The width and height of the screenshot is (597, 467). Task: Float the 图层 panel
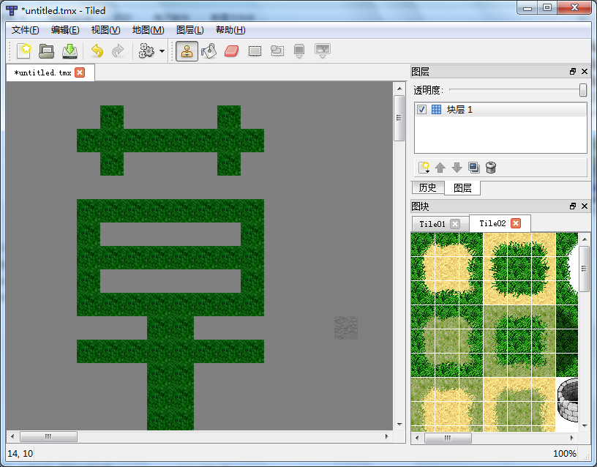pyautogui.click(x=573, y=72)
